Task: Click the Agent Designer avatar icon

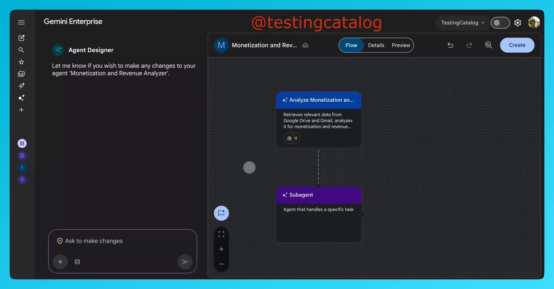Action: pos(58,50)
